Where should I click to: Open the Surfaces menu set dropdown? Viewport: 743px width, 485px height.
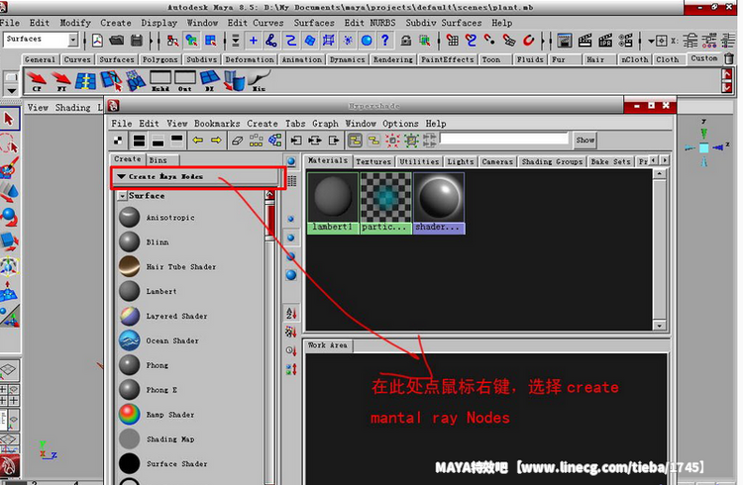pyautogui.click(x=72, y=40)
